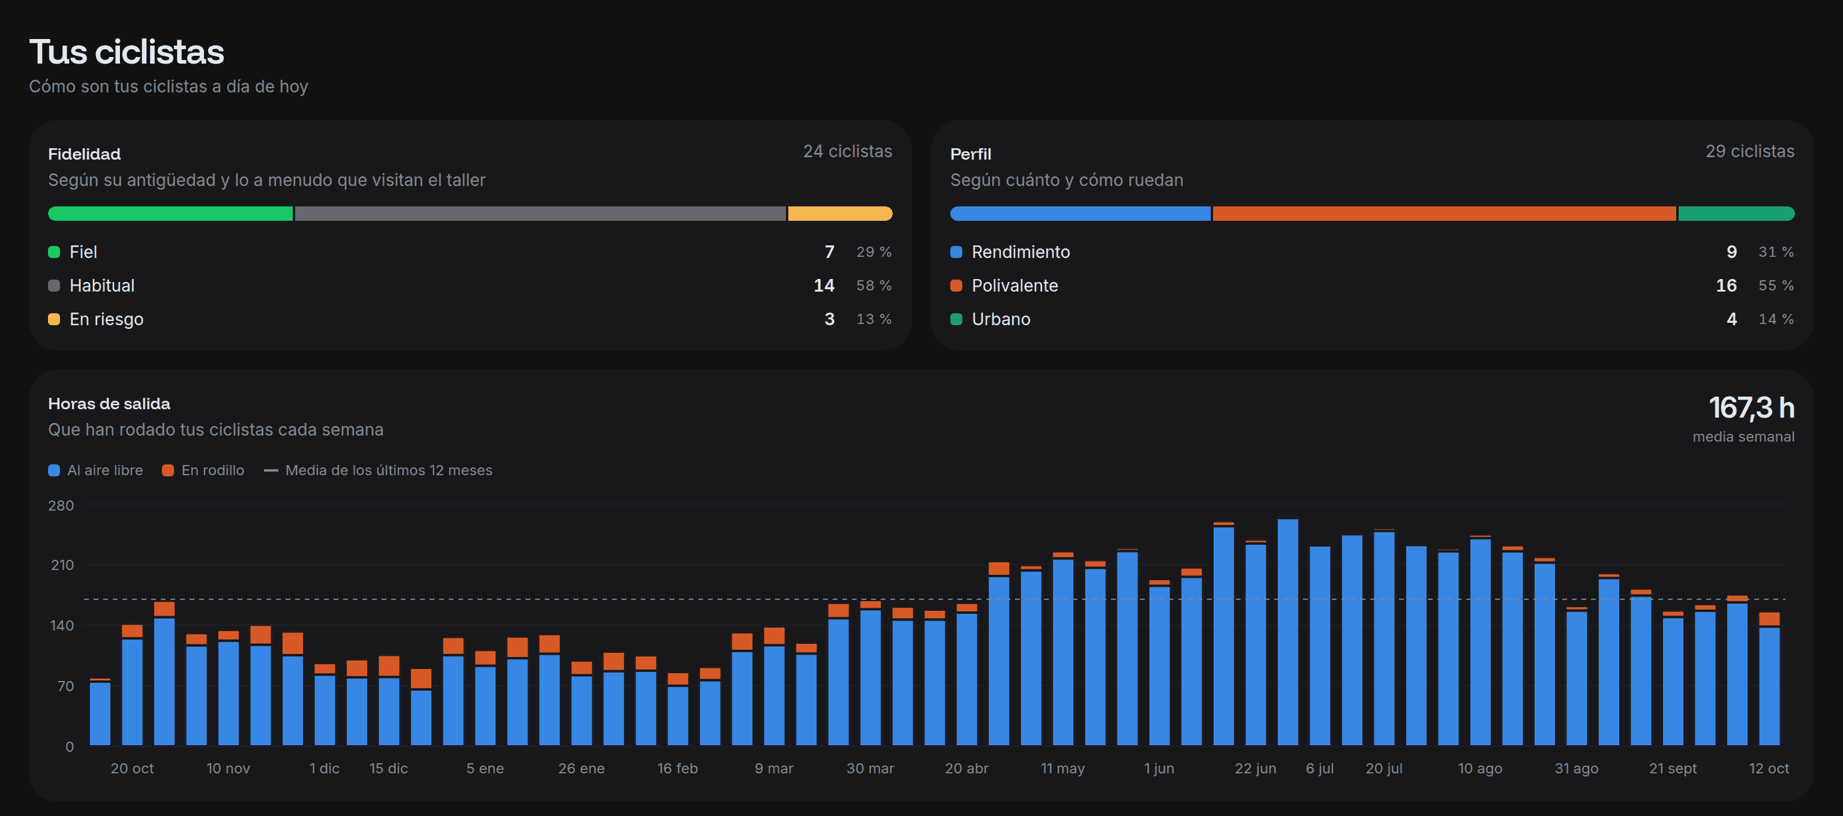
Task: Click the green Urbano segment of Perfil bar
Action: pos(1736,214)
